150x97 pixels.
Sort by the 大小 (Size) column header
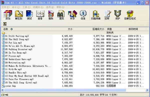(63, 29)
